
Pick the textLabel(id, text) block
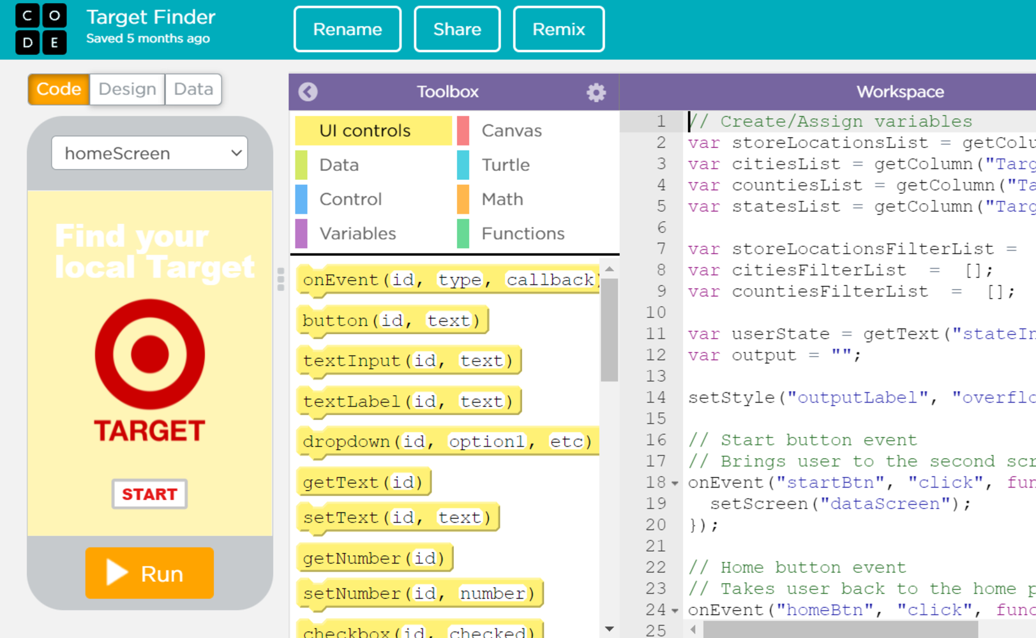tap(409, 401)
